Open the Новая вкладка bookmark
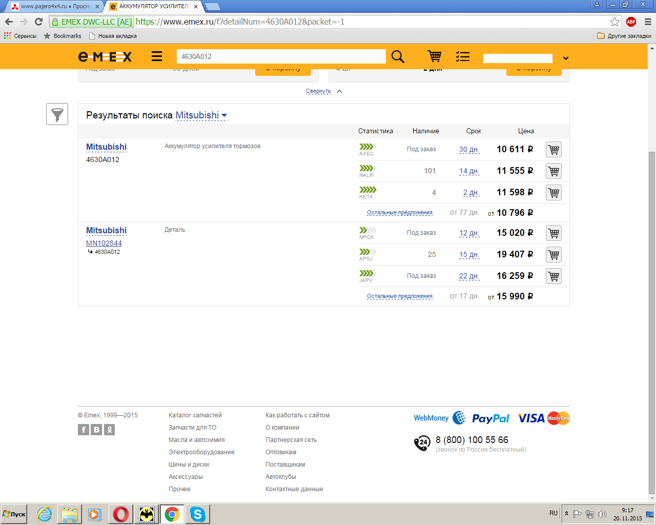The image size is (656, 525). (113, 36)
